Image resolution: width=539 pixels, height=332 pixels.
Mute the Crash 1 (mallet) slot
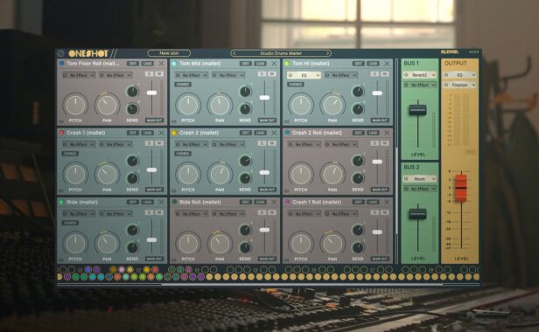[159, 143]
